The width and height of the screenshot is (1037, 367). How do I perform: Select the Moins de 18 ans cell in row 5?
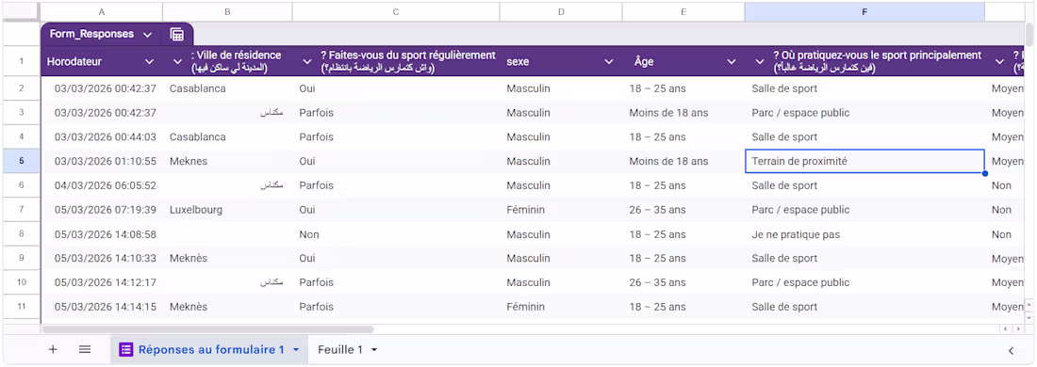click(683, 161)
